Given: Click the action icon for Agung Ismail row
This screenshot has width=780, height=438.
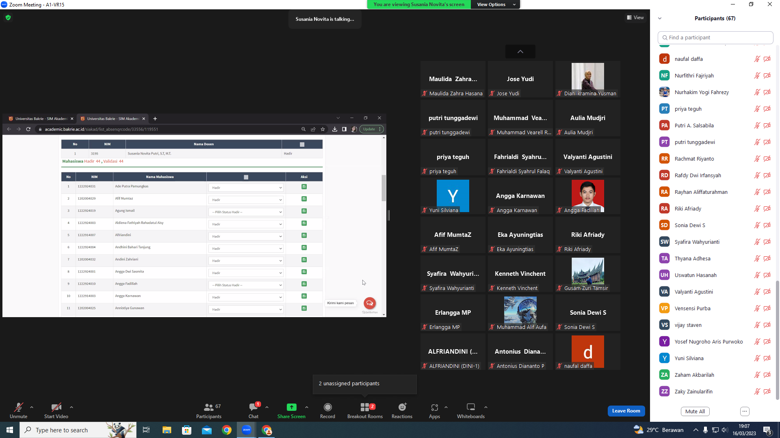Looking at the screenshot, I should [304, 211].
